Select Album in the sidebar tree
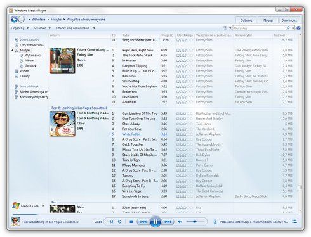The image size is (311, 237). pos(29,61)
